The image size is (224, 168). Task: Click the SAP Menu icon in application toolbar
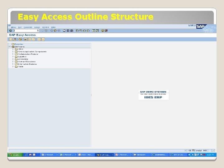pyautogui.click(x=15, y=39)
